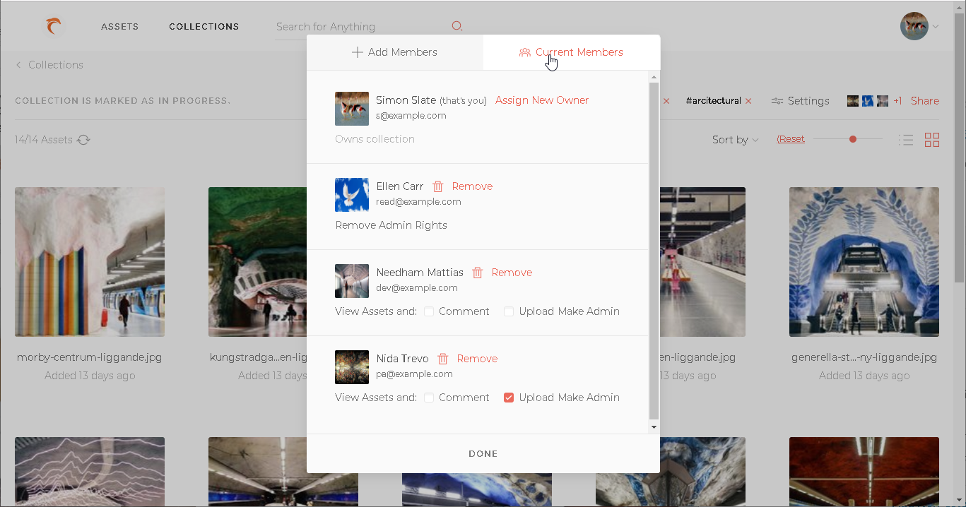Switch to list view layout icon
This screenshot has height=507, width=966.
906,140
